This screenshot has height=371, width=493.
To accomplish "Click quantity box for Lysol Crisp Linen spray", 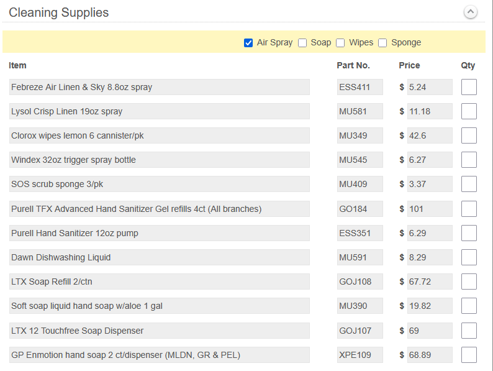I will [469, 111].
